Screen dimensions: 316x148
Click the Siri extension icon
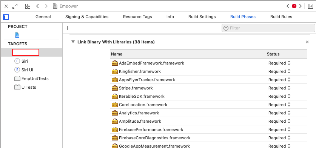pyautogui.click(x=17, y=61)
